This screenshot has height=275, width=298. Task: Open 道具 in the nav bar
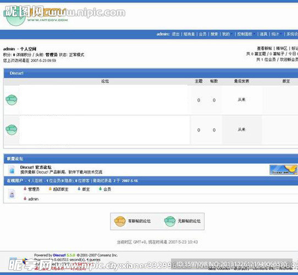coord(263,34)
